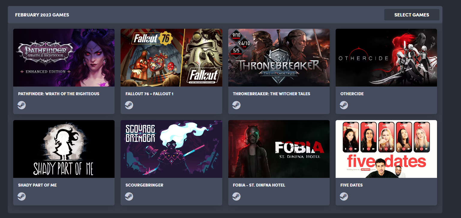Click Steam icon under Five Dates
The height and width of the screenshot is (218, 461).
(344, 196)
